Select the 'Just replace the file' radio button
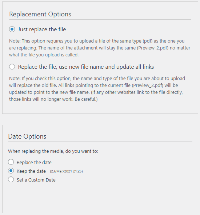This screenshot has height=215, width=200. click(x=12, y=29)
